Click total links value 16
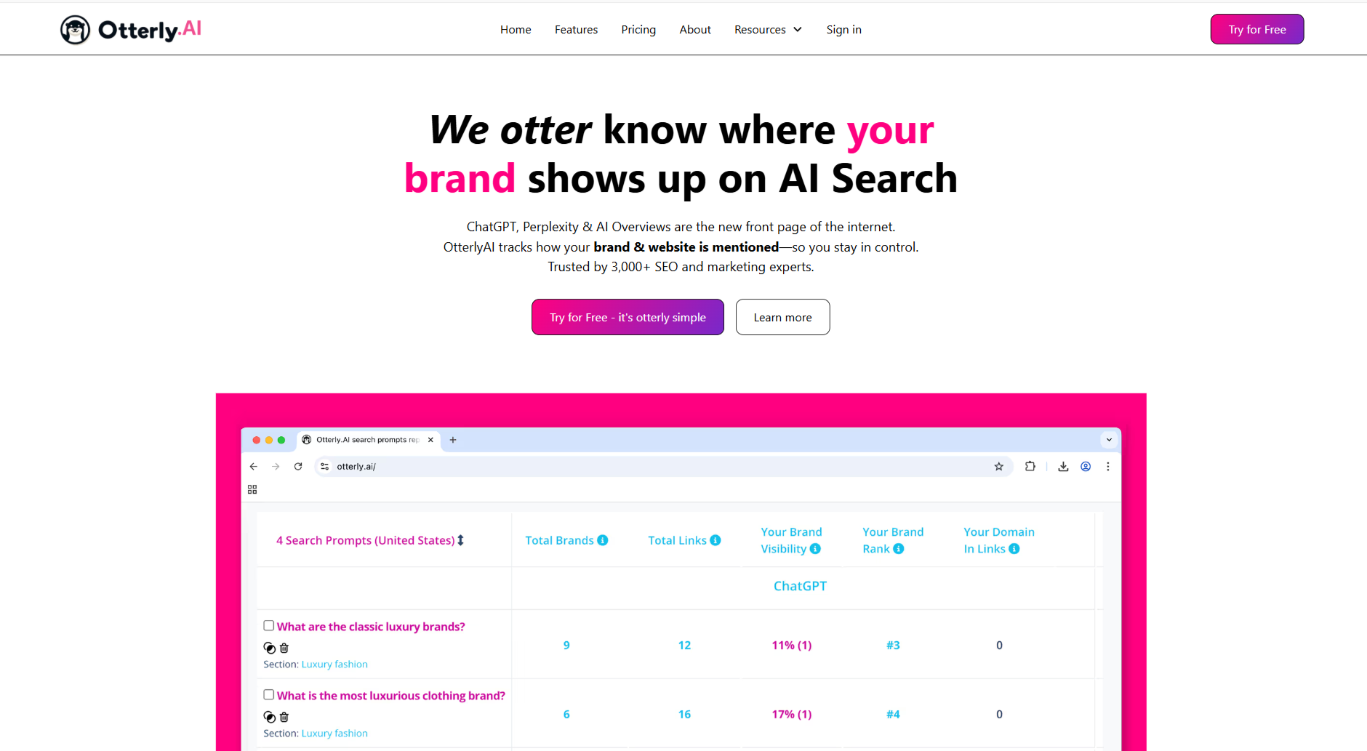The height and width of the screenshot is (751, 1367). [684, 715]
